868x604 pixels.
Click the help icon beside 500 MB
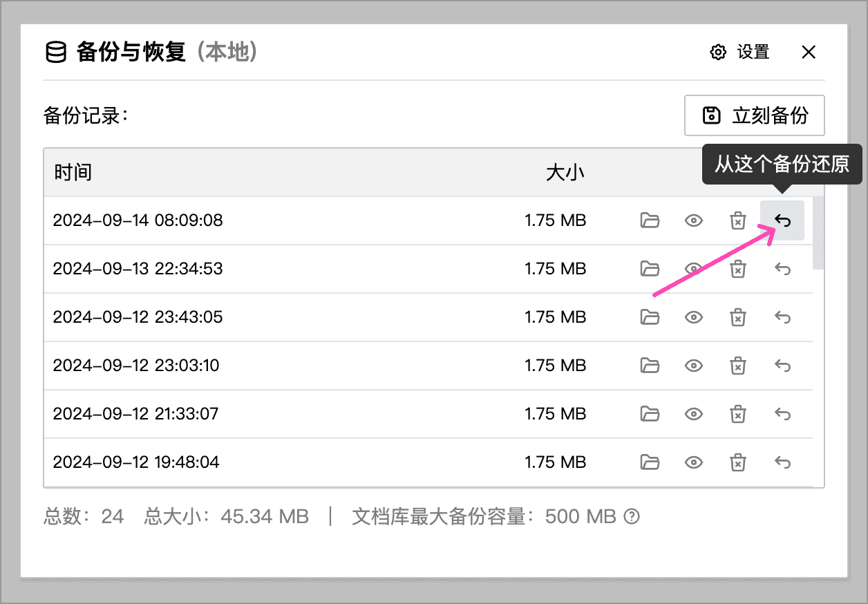click(632, 516)
